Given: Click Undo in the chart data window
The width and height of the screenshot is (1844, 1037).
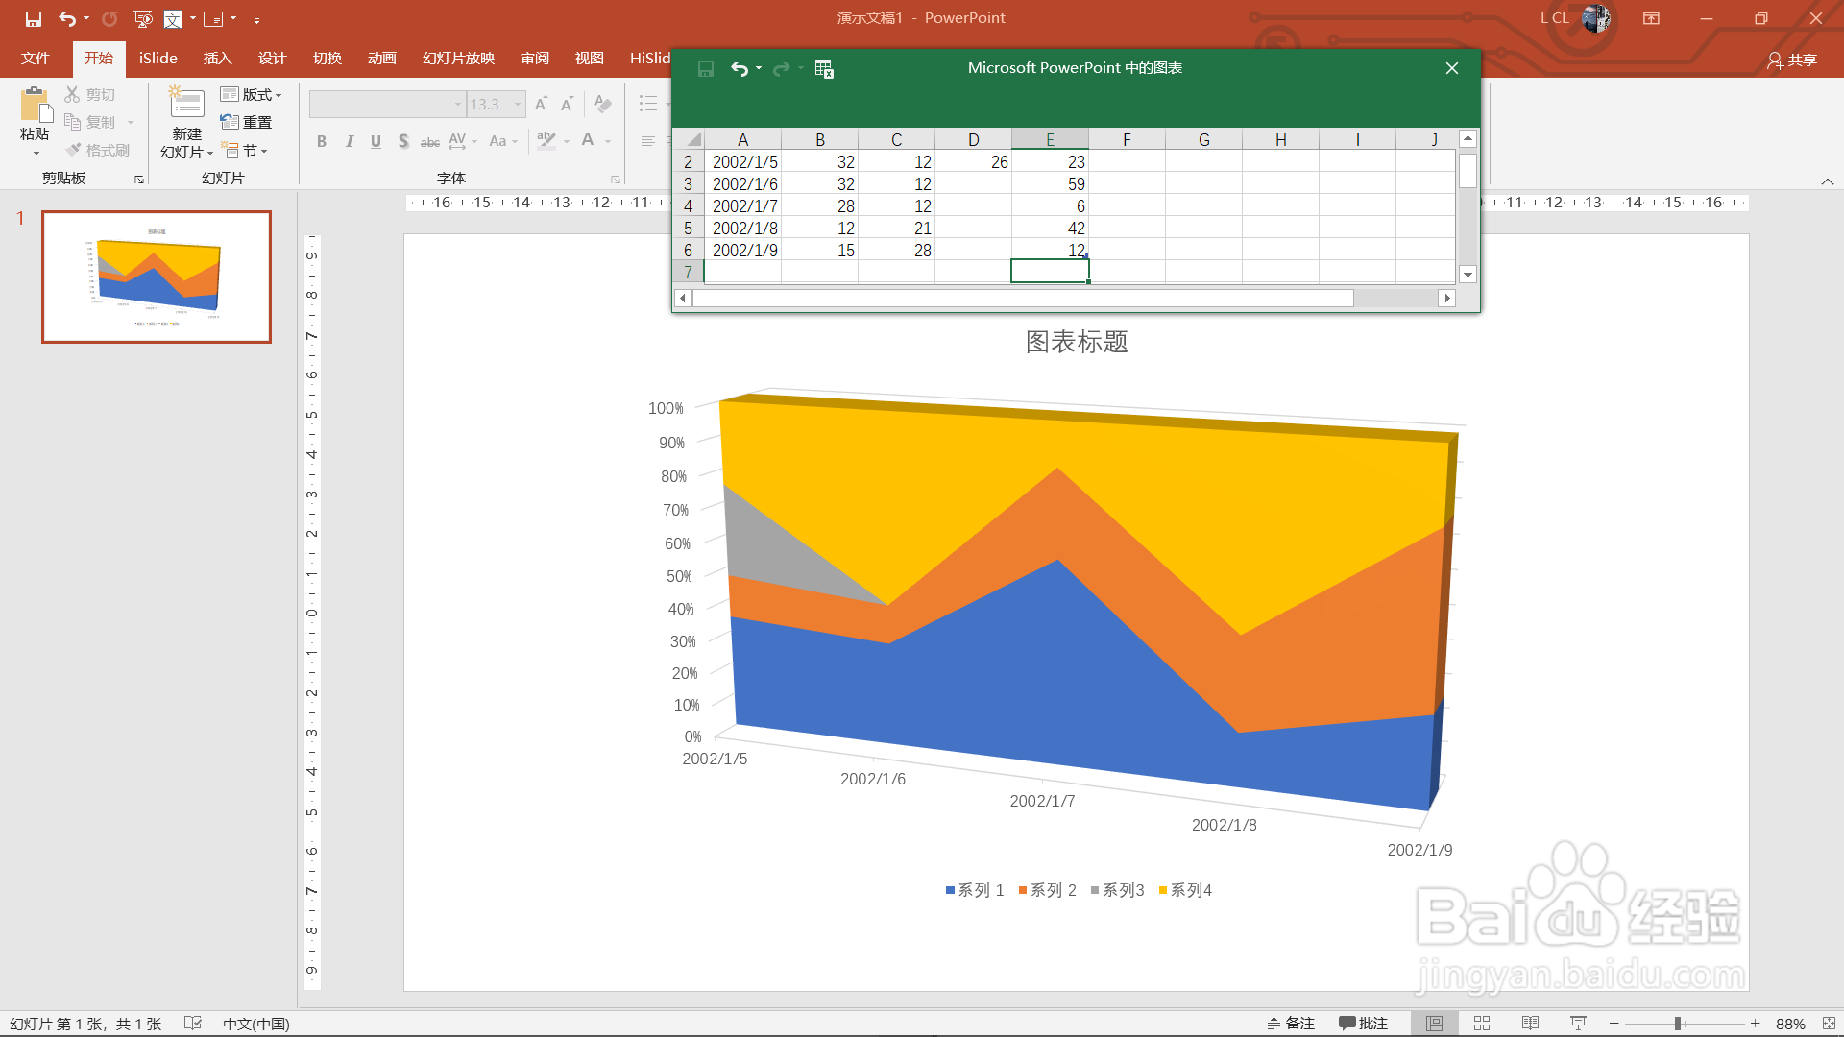Looking at the screenshot, I should coord(739,68).
